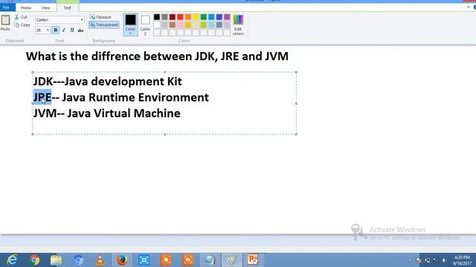Image resolution: width=476 pixels, height=267 pixels.
Task: Click the text box's bottom-middle handle
Action: coord(164,134)
